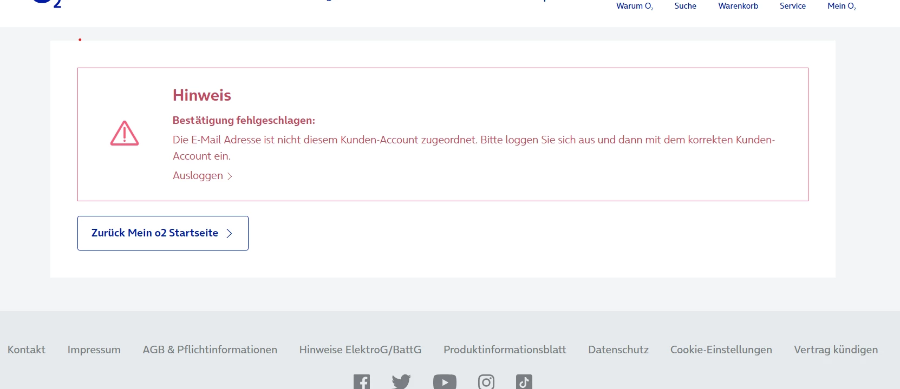Open Twitter bird icon in footer
This screenshot has width=900, height=389.
pyautogui.click(x=401, y=382)
